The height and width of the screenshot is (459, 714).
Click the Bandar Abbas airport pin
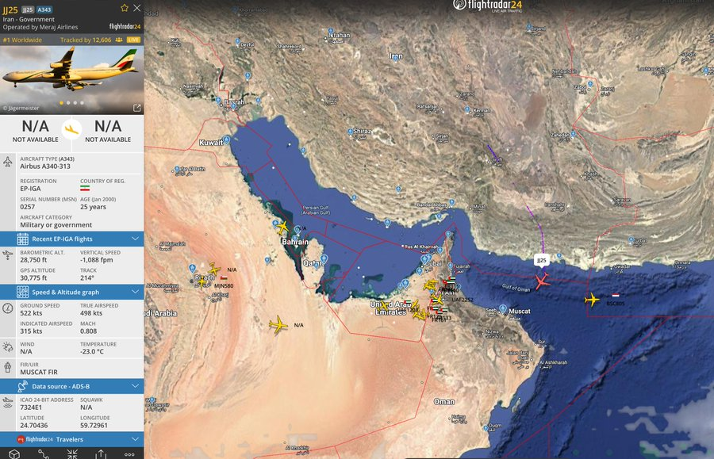click(x=451, y=202)
